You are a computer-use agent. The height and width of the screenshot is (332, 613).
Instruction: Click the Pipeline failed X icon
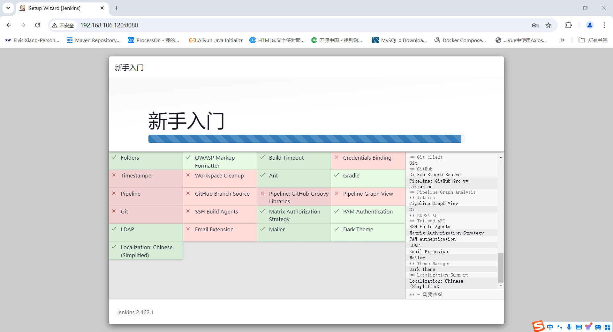114,193
